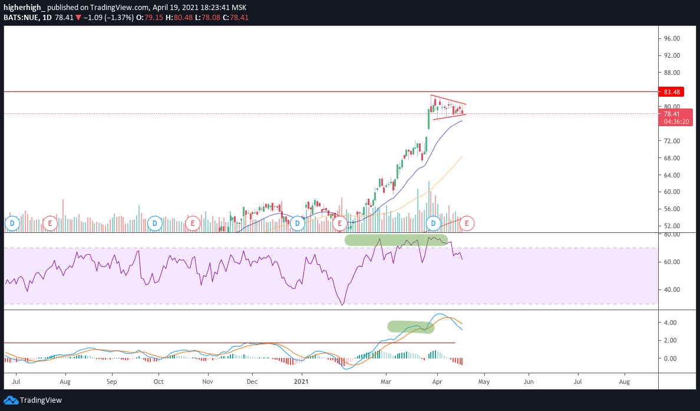Image resolution: width=700 pixels, height=411 pixels.
Task: Click the C:78.41 close value
Action: (x=236, y=18)
